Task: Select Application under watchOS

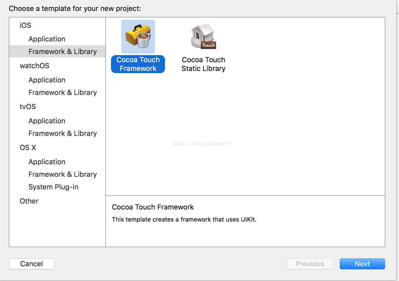Action: coord(47,80)
